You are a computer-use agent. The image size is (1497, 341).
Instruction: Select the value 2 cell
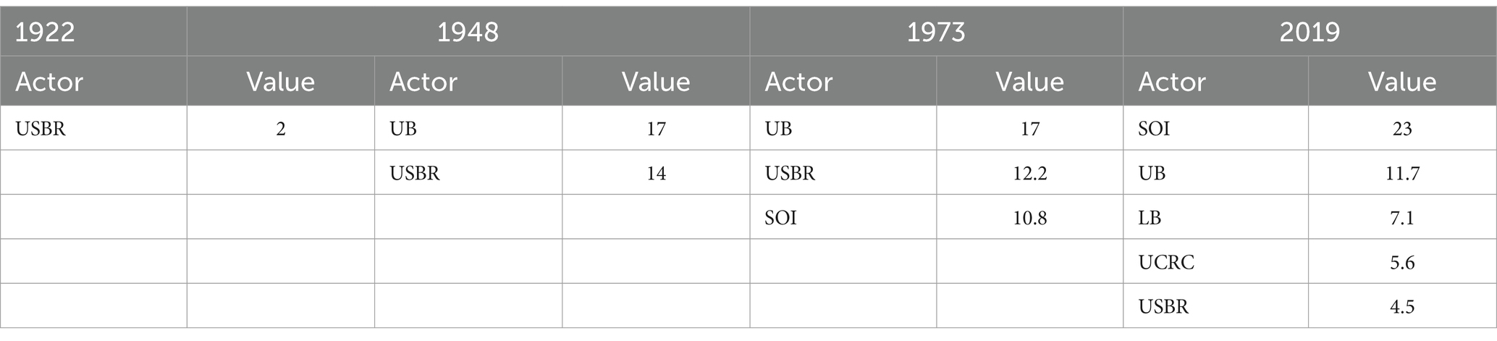[x=281, y=128]
